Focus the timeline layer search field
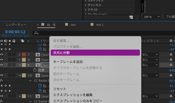 (x=104, y=33)
